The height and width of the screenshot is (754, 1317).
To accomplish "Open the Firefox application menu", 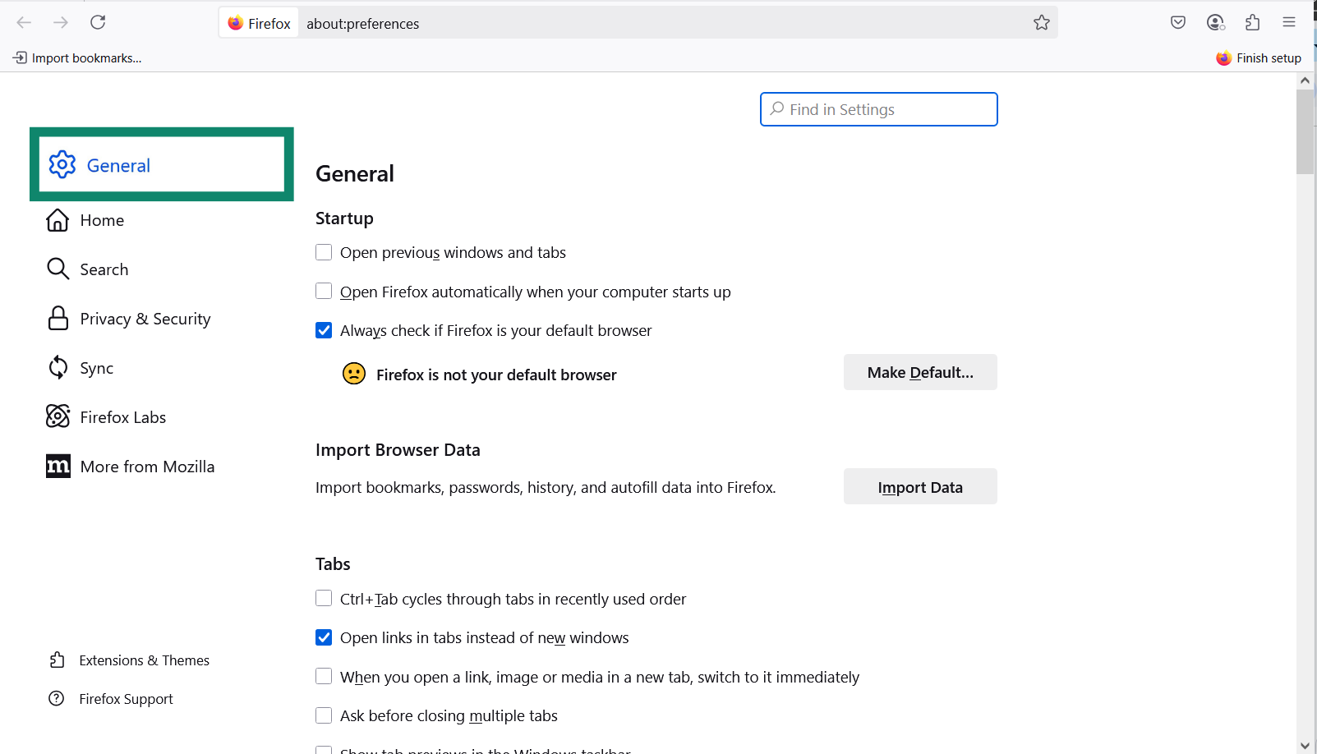I will [1288, 22].
